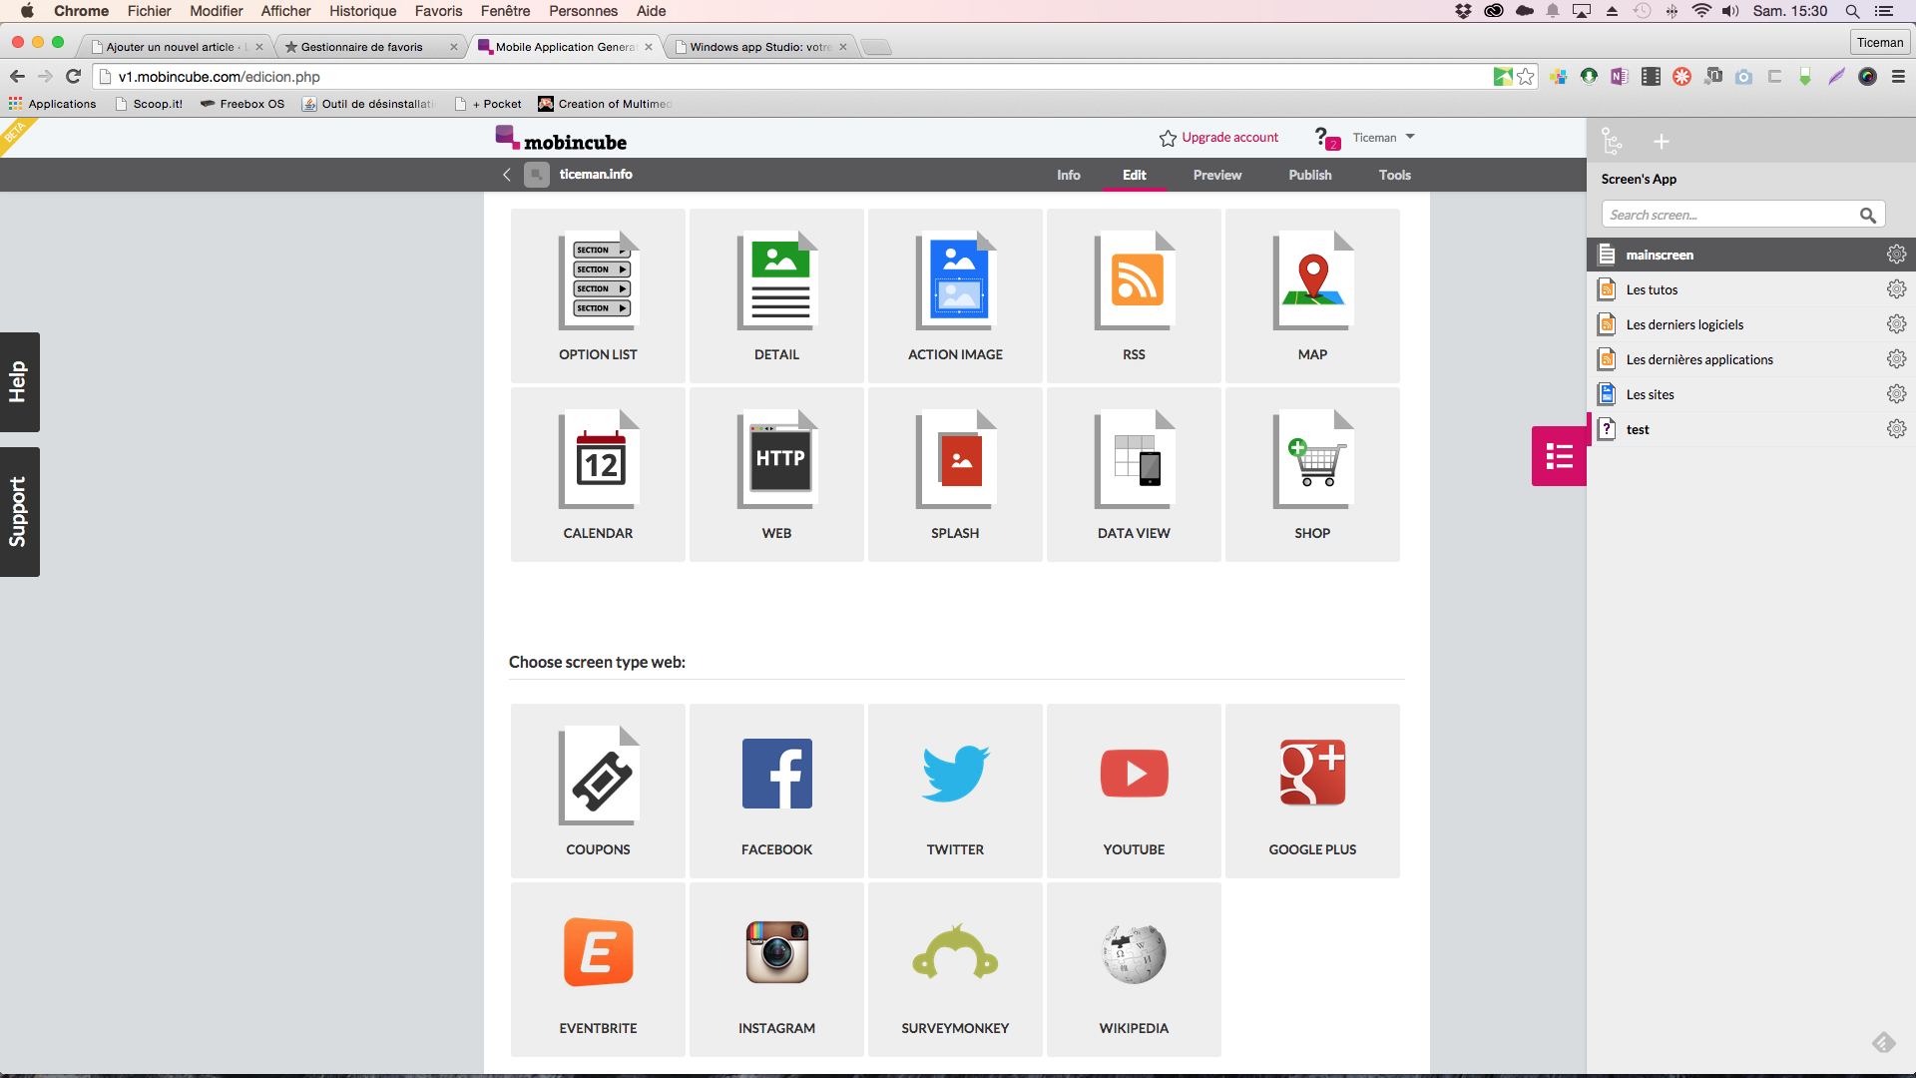Open the help question mark notifications

[x=1326, y=138]
